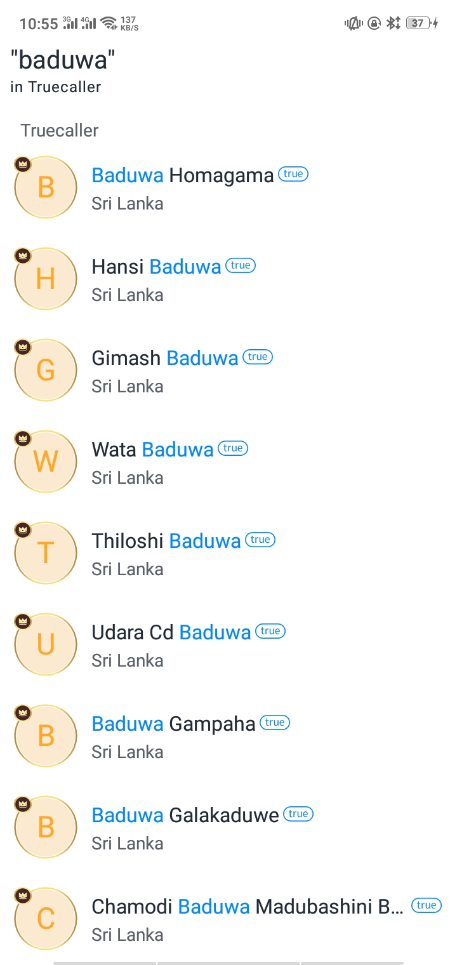
Task: Tap the true badge next to Baduwa Homagama
Action: coord(293,174)
